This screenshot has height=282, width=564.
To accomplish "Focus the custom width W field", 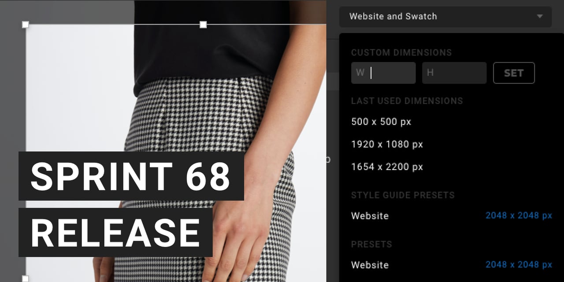I will pyautogui.click(x=383, y=73).
